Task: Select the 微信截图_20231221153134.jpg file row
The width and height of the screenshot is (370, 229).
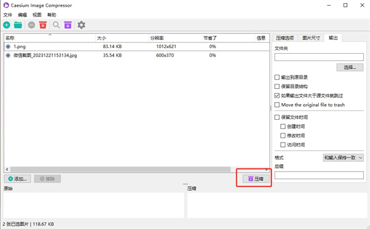Action: (137, 55)
